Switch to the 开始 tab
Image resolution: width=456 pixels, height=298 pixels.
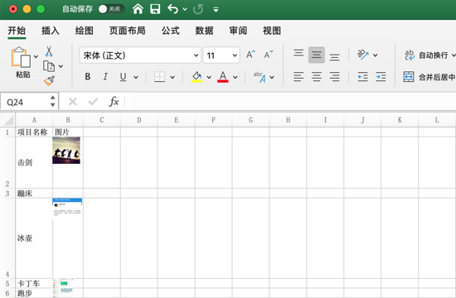[x=17, y=31]
